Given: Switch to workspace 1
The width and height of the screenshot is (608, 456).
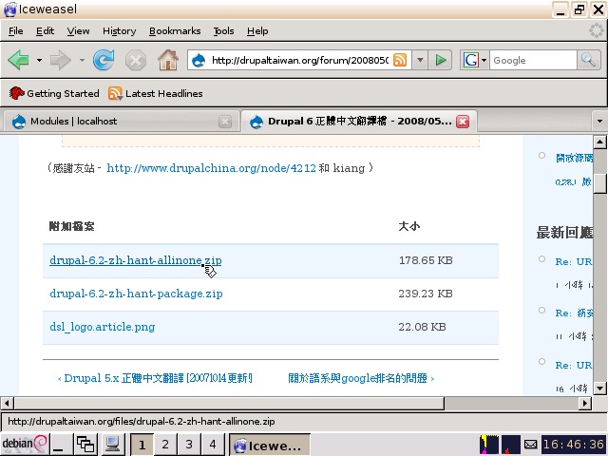Looking at the screenshot, I should (x=142, y=445).
